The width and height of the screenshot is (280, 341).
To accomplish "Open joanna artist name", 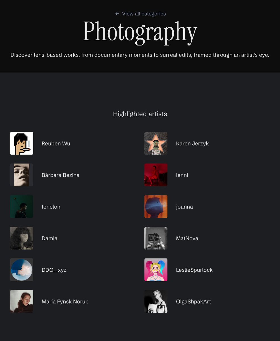I will pyautogui.click(x=184, y=207).
